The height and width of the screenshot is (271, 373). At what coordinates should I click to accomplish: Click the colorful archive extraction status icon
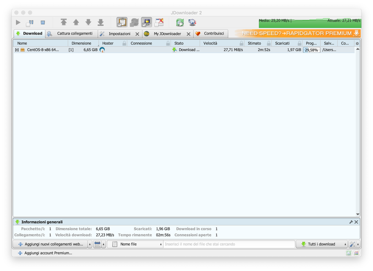coord(356,253)
